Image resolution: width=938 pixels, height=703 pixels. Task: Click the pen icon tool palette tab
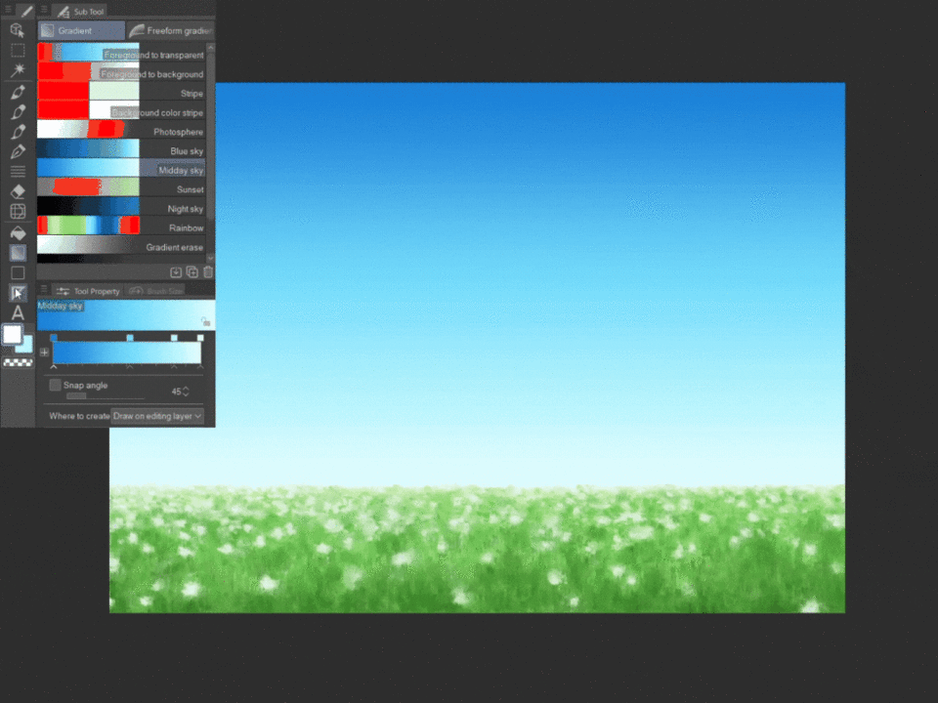(x=26, y=11)
